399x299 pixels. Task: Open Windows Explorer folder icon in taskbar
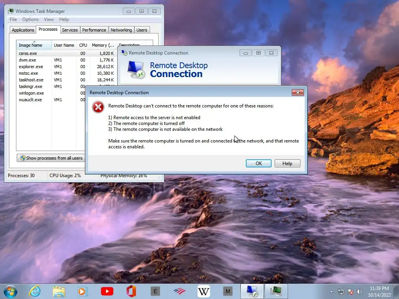click(x=59, y=291)
